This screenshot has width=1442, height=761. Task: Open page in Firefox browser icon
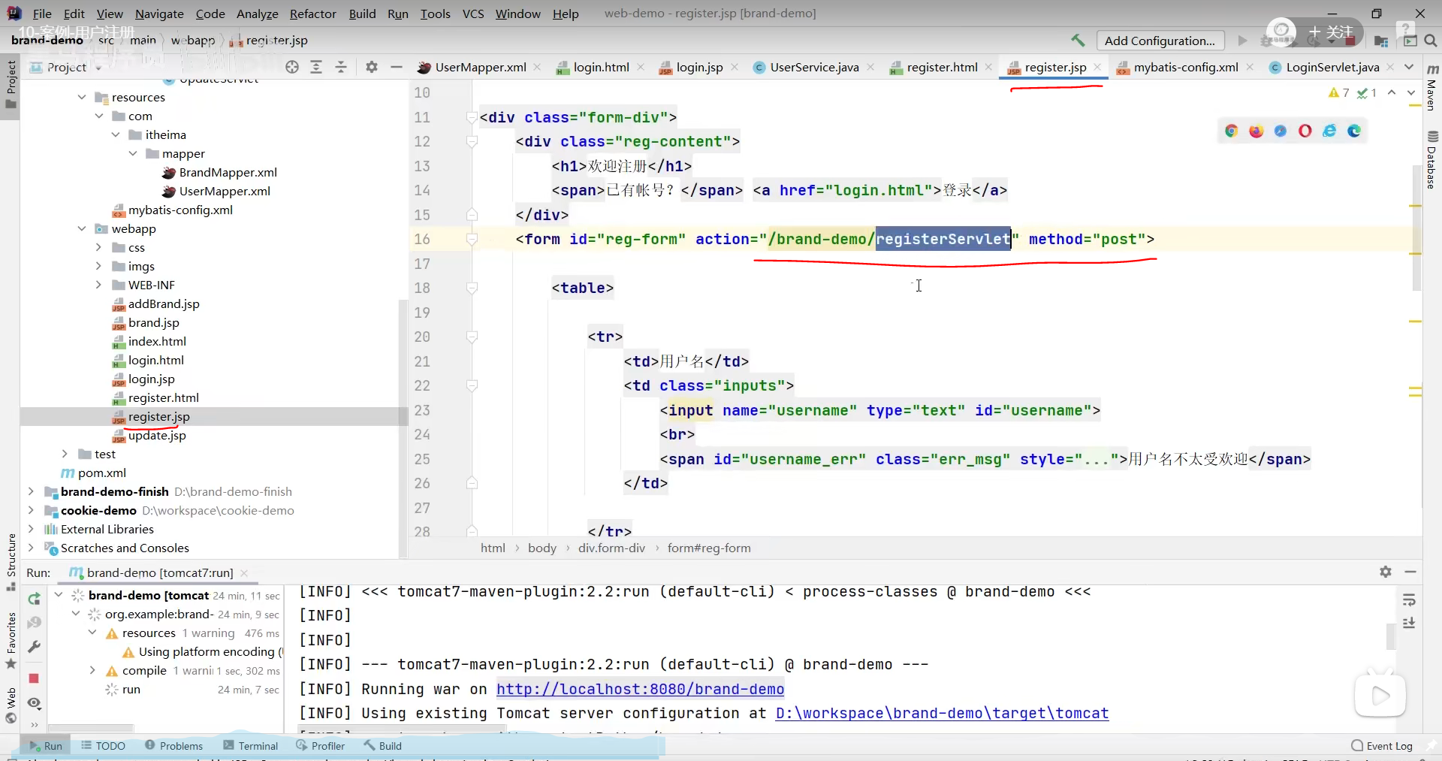(x=1256, y=131)
